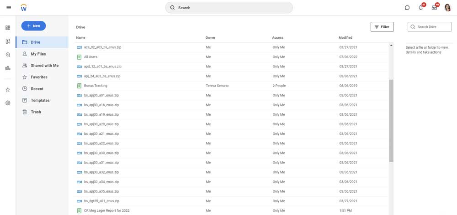457x215 pixels.
Task: Click the Search Drive input field
Action: [x=430, y=27]
